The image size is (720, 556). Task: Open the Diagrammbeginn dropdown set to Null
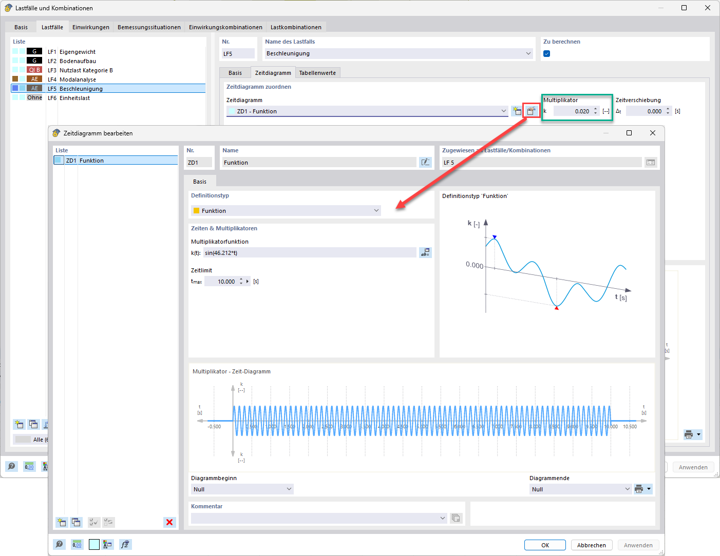289,489
